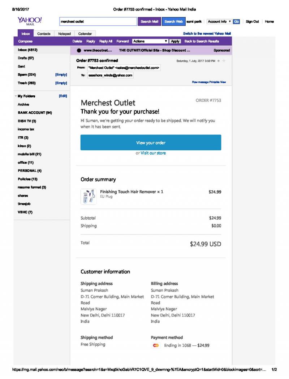Follow the Visit our store link

coord(153,153)
